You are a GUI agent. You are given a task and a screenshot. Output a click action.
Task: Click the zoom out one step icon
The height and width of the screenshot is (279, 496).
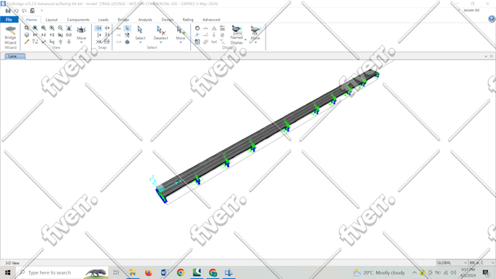click(60, 28)
